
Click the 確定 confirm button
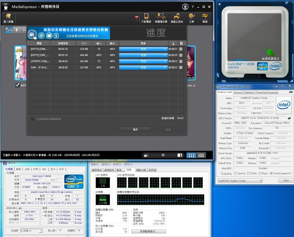coord(135,129)
